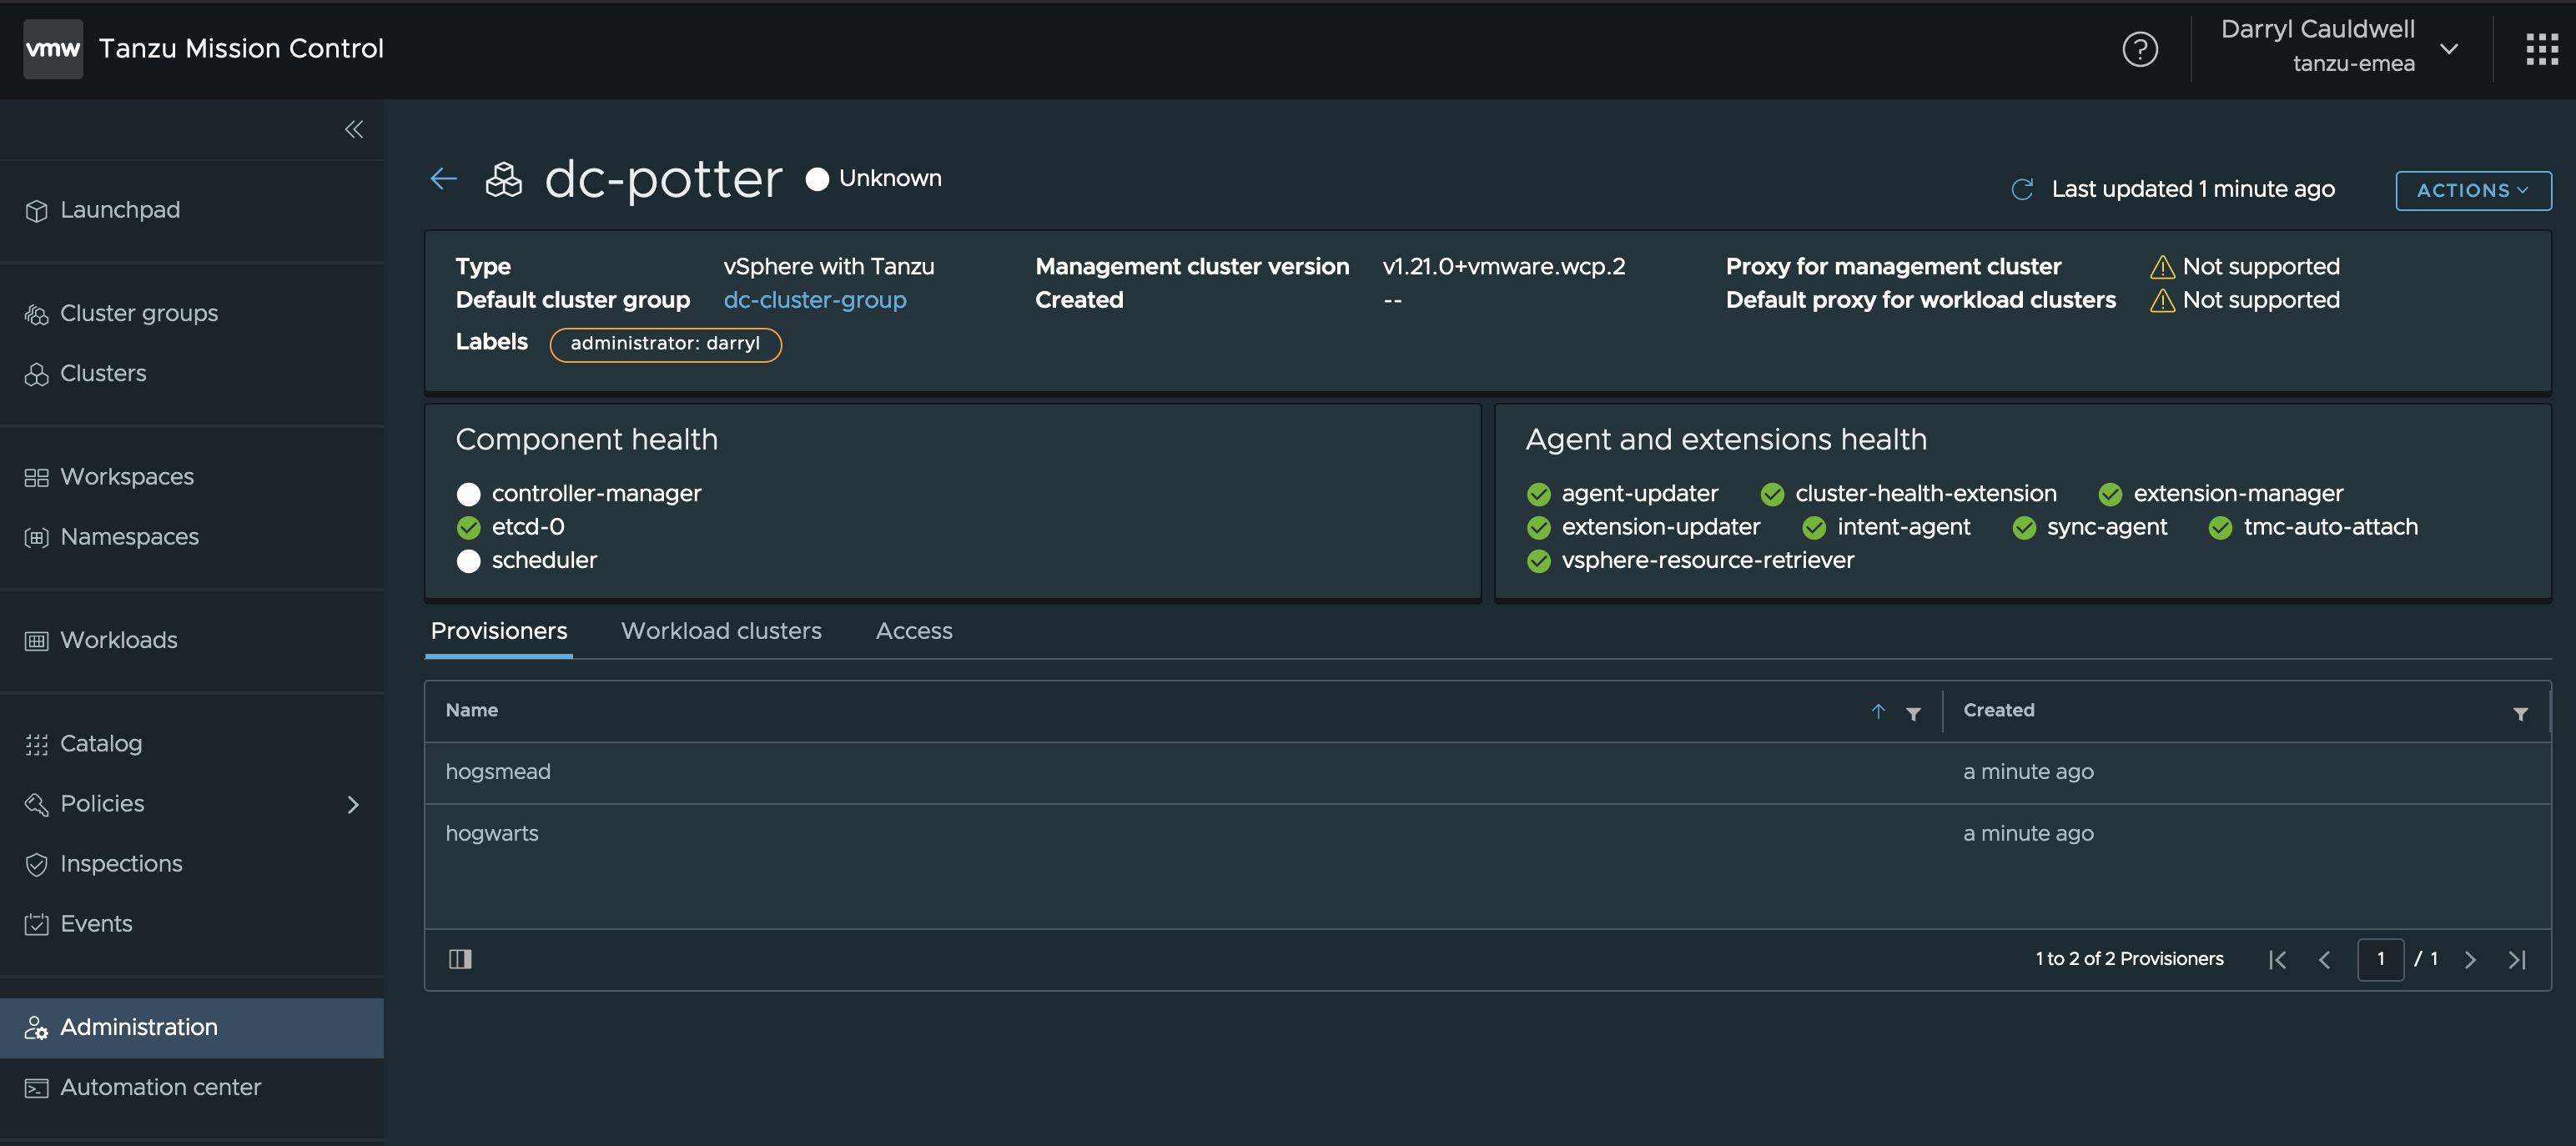2576x1146 pixels.
Task: Click the back arrow beside dc-potter
Action: [x=443, y=179]
